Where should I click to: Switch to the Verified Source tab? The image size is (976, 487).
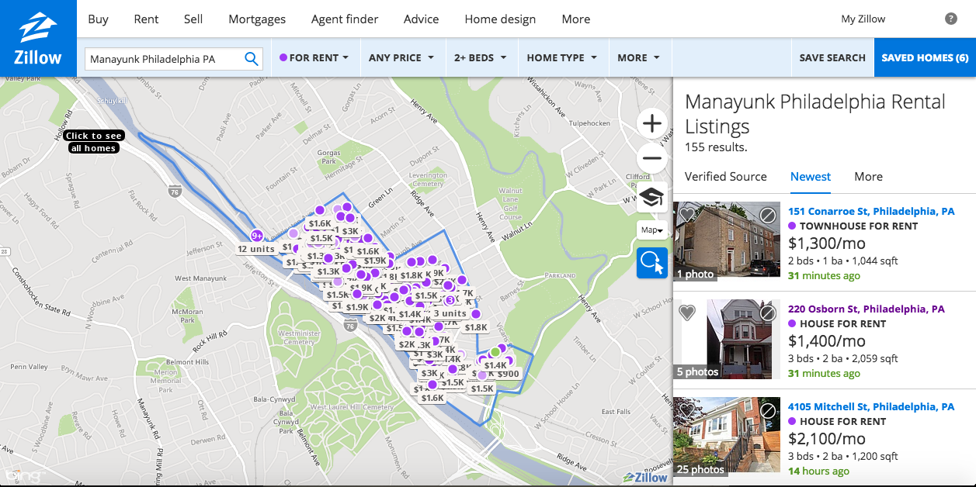click(x=725, y=177)
